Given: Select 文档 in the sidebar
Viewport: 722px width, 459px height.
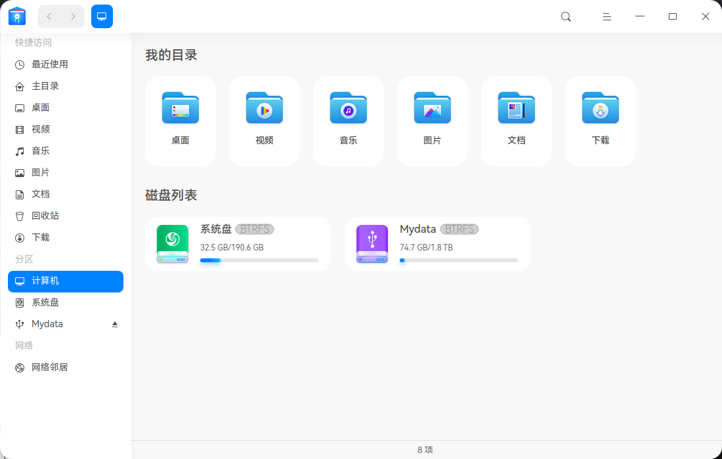Looking at the screenshot, I should click(x=66, y=194).
